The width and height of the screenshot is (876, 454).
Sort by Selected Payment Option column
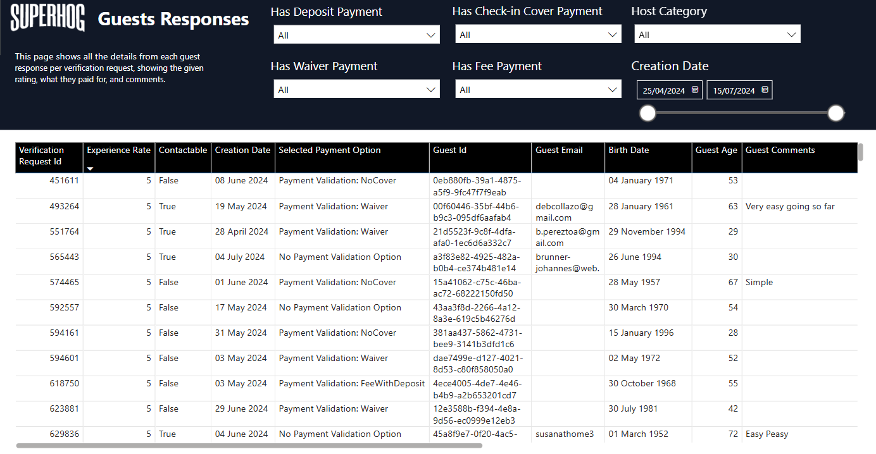[x=330, y=150]
